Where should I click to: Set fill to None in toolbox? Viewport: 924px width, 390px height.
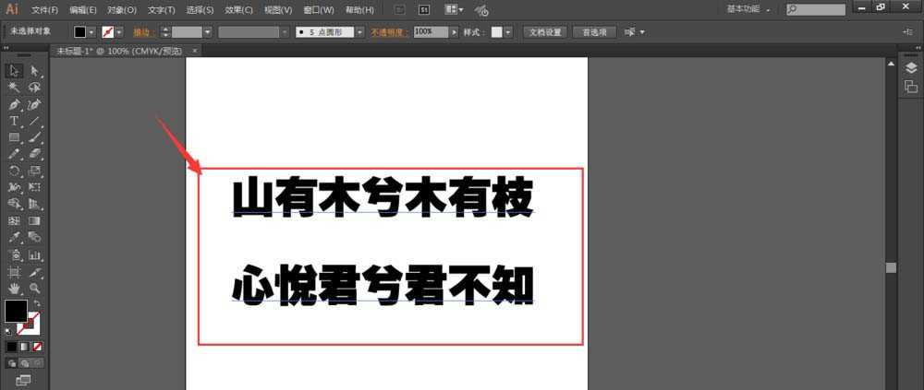pyautogui.click(x=38, y=347)
